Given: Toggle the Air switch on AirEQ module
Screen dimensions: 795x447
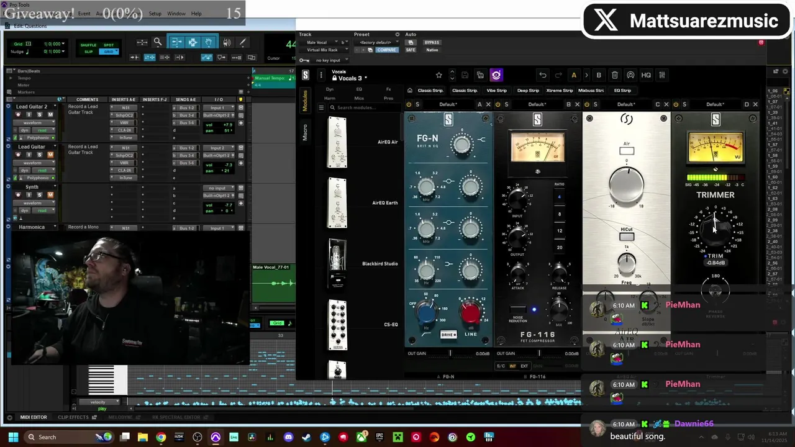Looking at the screenshot, I should pyautogui.click(x=626, y=151).
